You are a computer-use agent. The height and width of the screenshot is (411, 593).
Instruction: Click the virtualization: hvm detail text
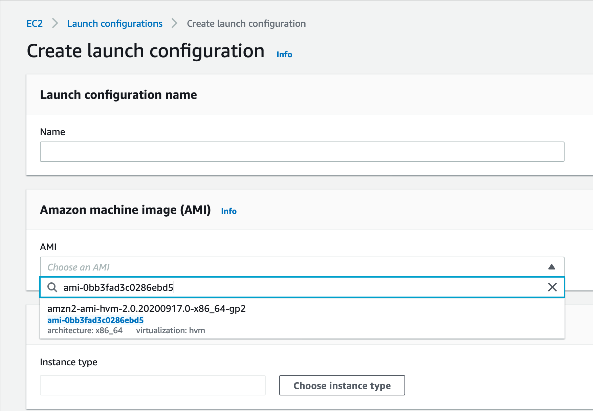click(x=170, y=330)
